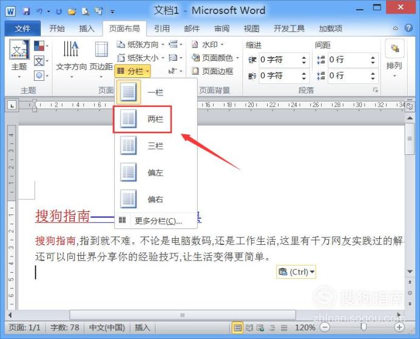Screen dimensions: 420x339
Task: Click the zoom slider handle
Action: (x=363, y=327)
